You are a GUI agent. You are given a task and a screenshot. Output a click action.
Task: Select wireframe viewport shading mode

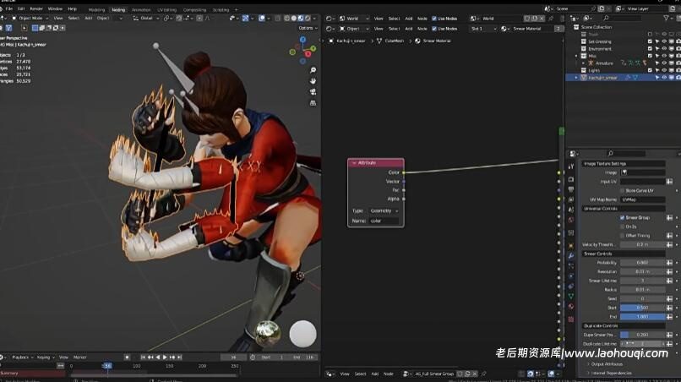tap(286, 19)
